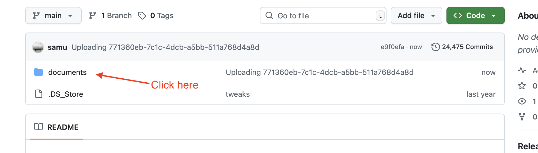Click the .DS_Store file icon
This screenshot has height=153, width=538.
pos(39,94)
